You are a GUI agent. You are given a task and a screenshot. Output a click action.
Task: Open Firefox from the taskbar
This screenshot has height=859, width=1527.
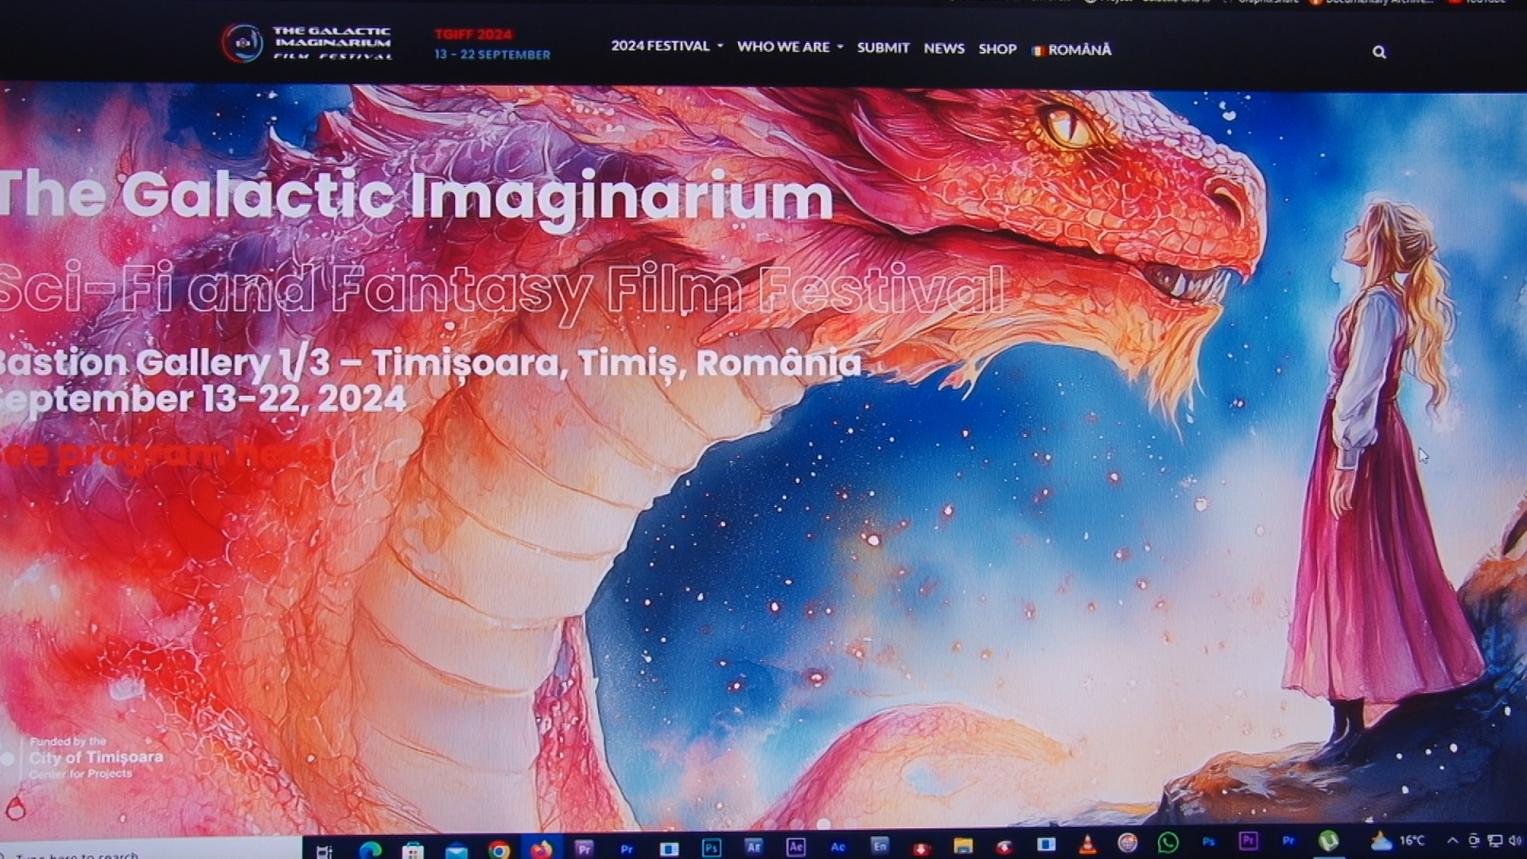[542, 849]
